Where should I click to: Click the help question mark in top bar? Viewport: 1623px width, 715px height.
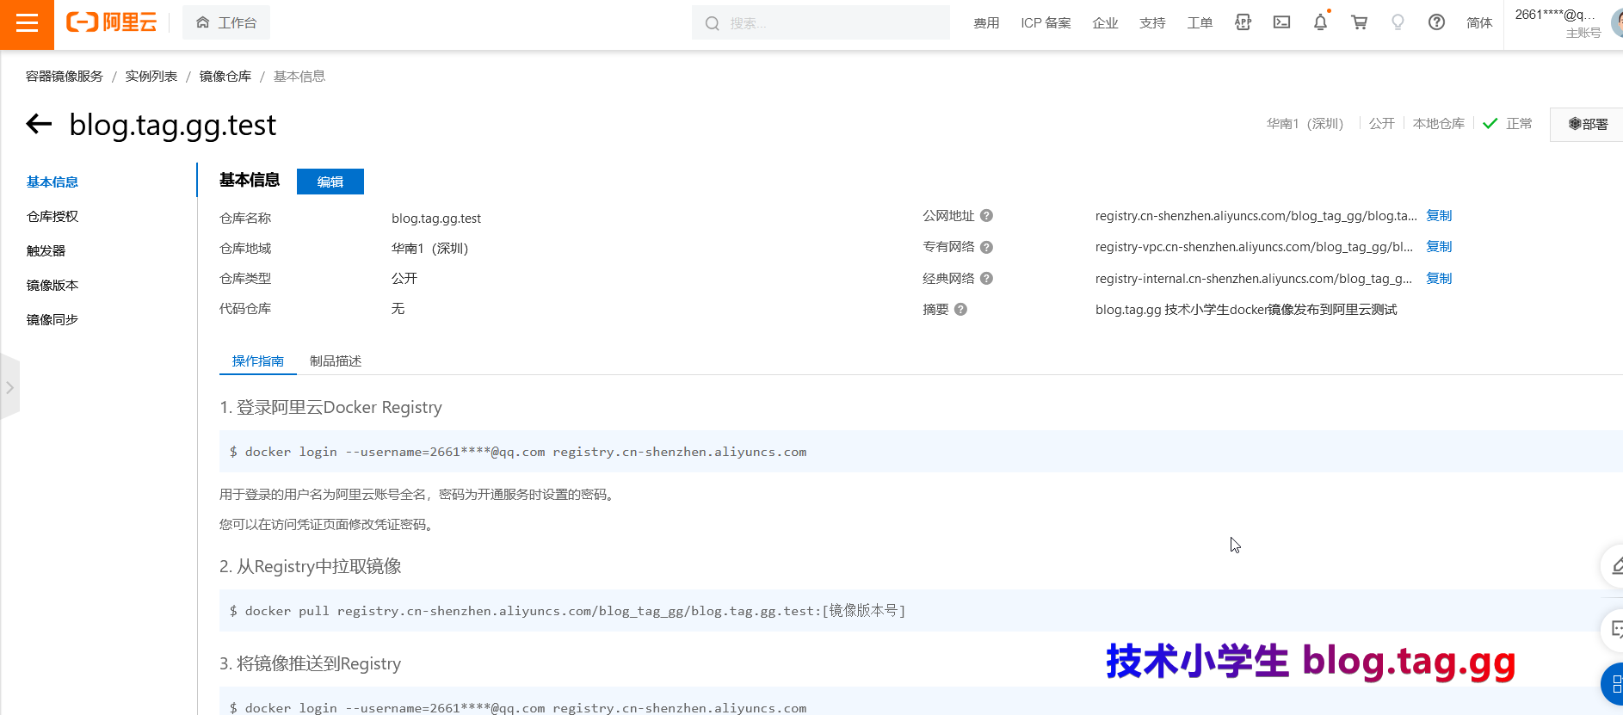(1436, 22)
